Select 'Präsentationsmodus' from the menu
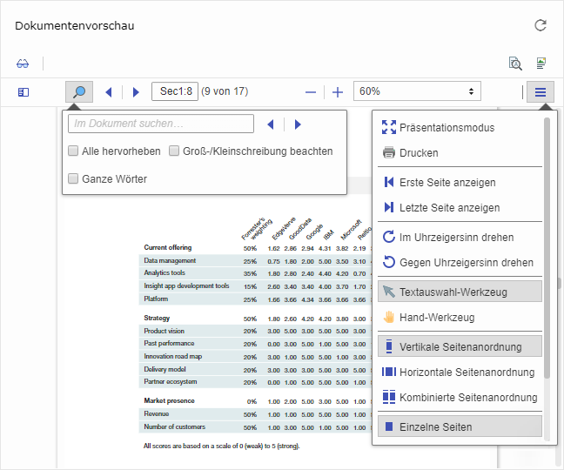 [446, 127]
